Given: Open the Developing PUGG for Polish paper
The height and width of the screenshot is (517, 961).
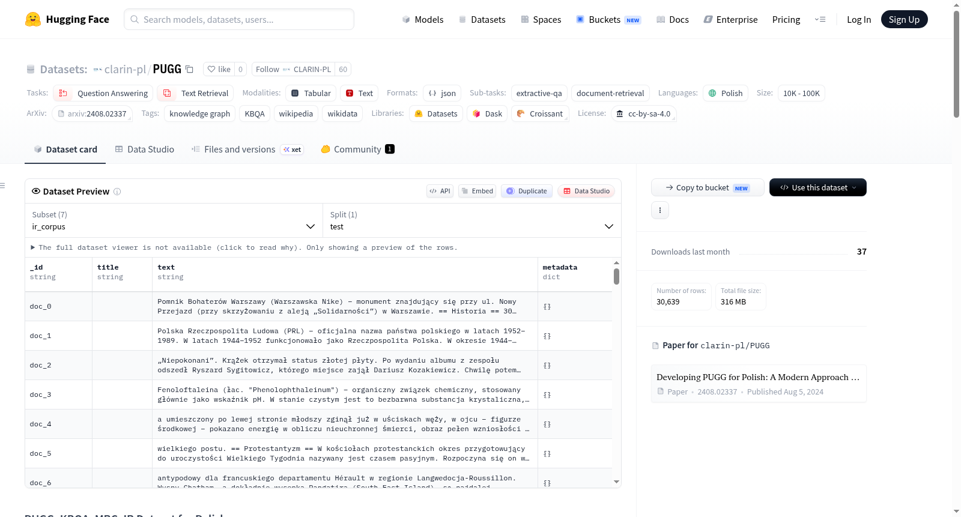Looking at the screenshot, I should coord(759,383).
